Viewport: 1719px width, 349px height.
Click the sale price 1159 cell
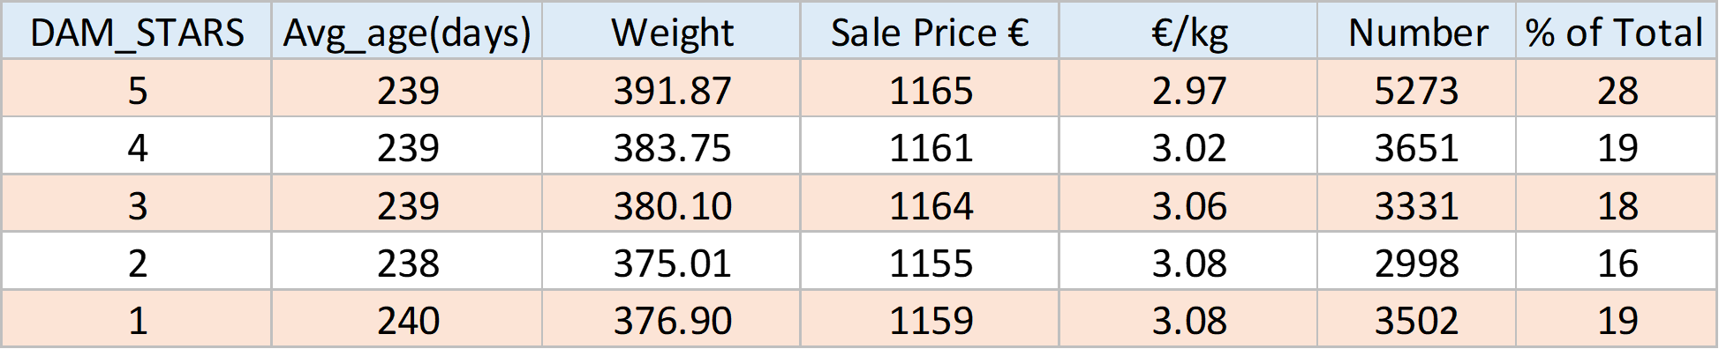click(x=931, y=319)
